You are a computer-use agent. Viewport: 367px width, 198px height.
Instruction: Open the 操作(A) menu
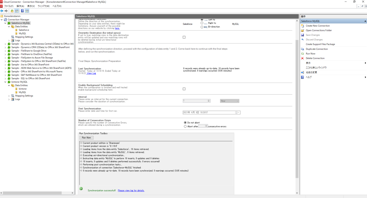coord(20,6)
